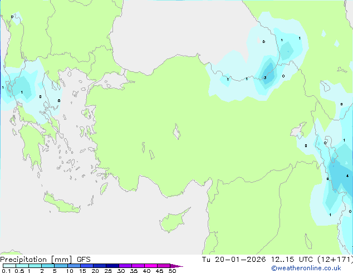Click the '12..15 UTC' time text

coord(292,260)
